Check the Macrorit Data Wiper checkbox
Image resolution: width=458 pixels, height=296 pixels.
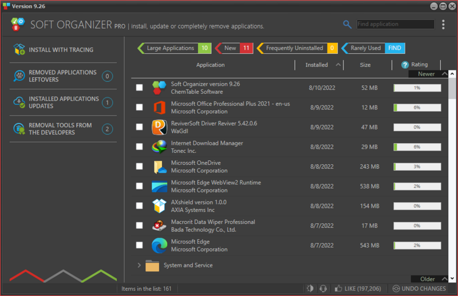139,225
